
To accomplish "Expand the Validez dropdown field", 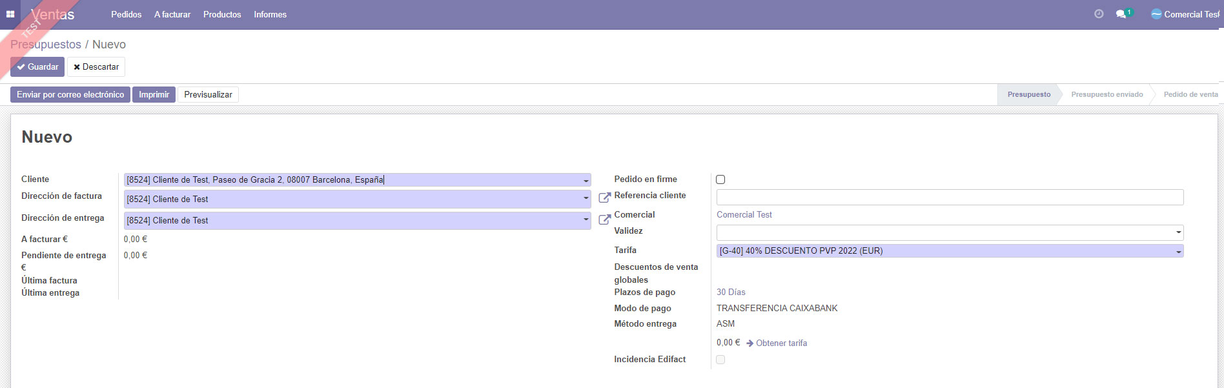I will (x=1178, y=232).
